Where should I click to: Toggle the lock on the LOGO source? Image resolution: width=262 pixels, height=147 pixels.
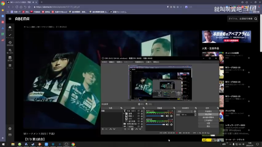(142, 119)
